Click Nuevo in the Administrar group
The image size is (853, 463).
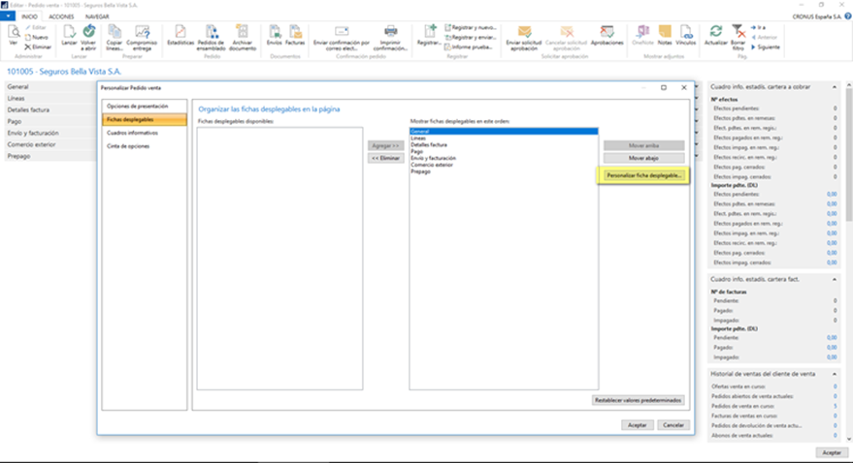[37, 38]
